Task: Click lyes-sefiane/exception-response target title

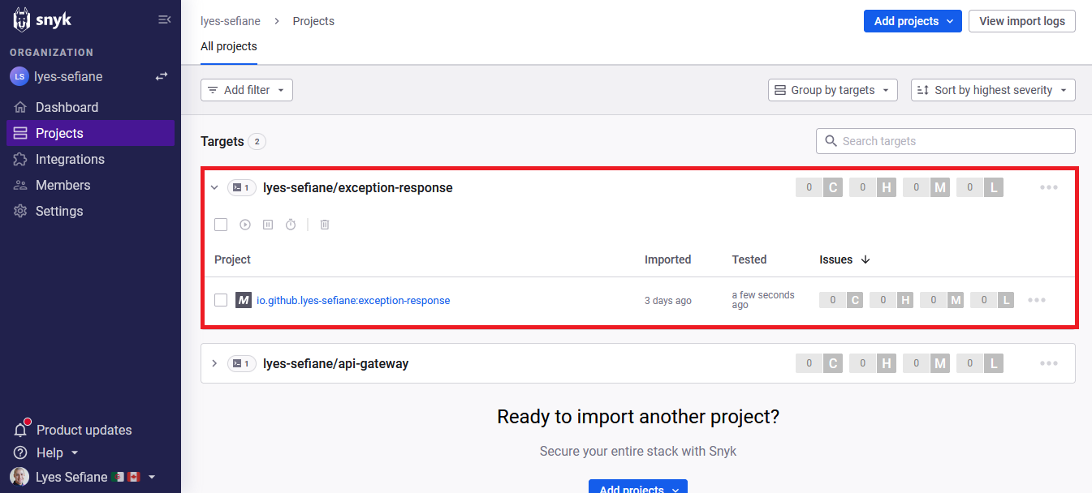Action: pos(358,187)
